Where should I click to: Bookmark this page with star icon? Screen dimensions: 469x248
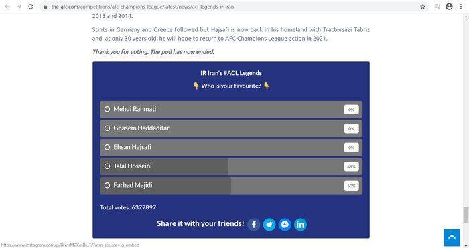pyautogui.click(x=423, y=7)
